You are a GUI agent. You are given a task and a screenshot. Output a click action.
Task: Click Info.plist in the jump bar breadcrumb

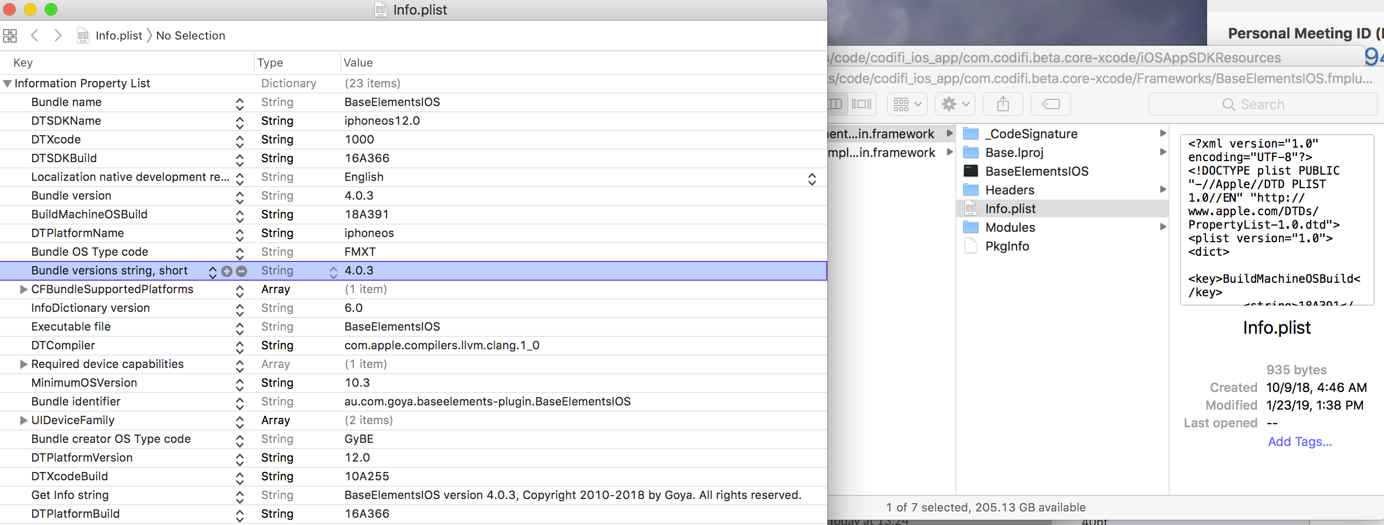(x=119, y=35)
